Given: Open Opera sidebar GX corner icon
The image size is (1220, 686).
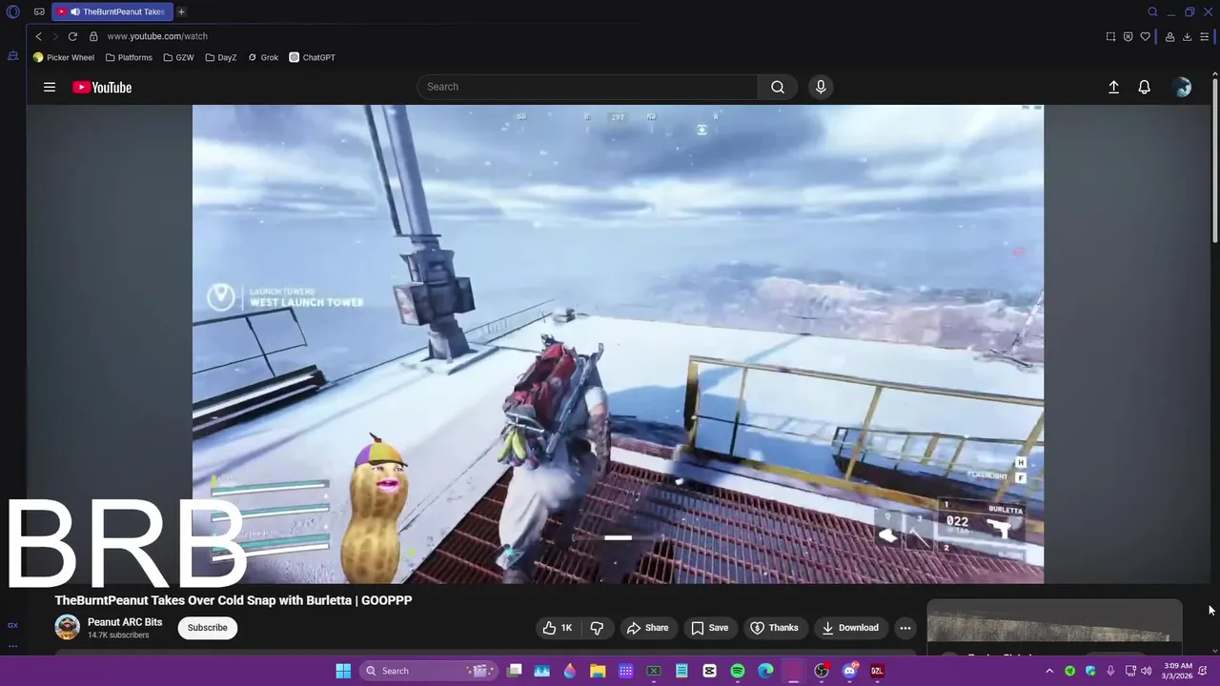Looking at the screenshot, I should click(12, 625).
